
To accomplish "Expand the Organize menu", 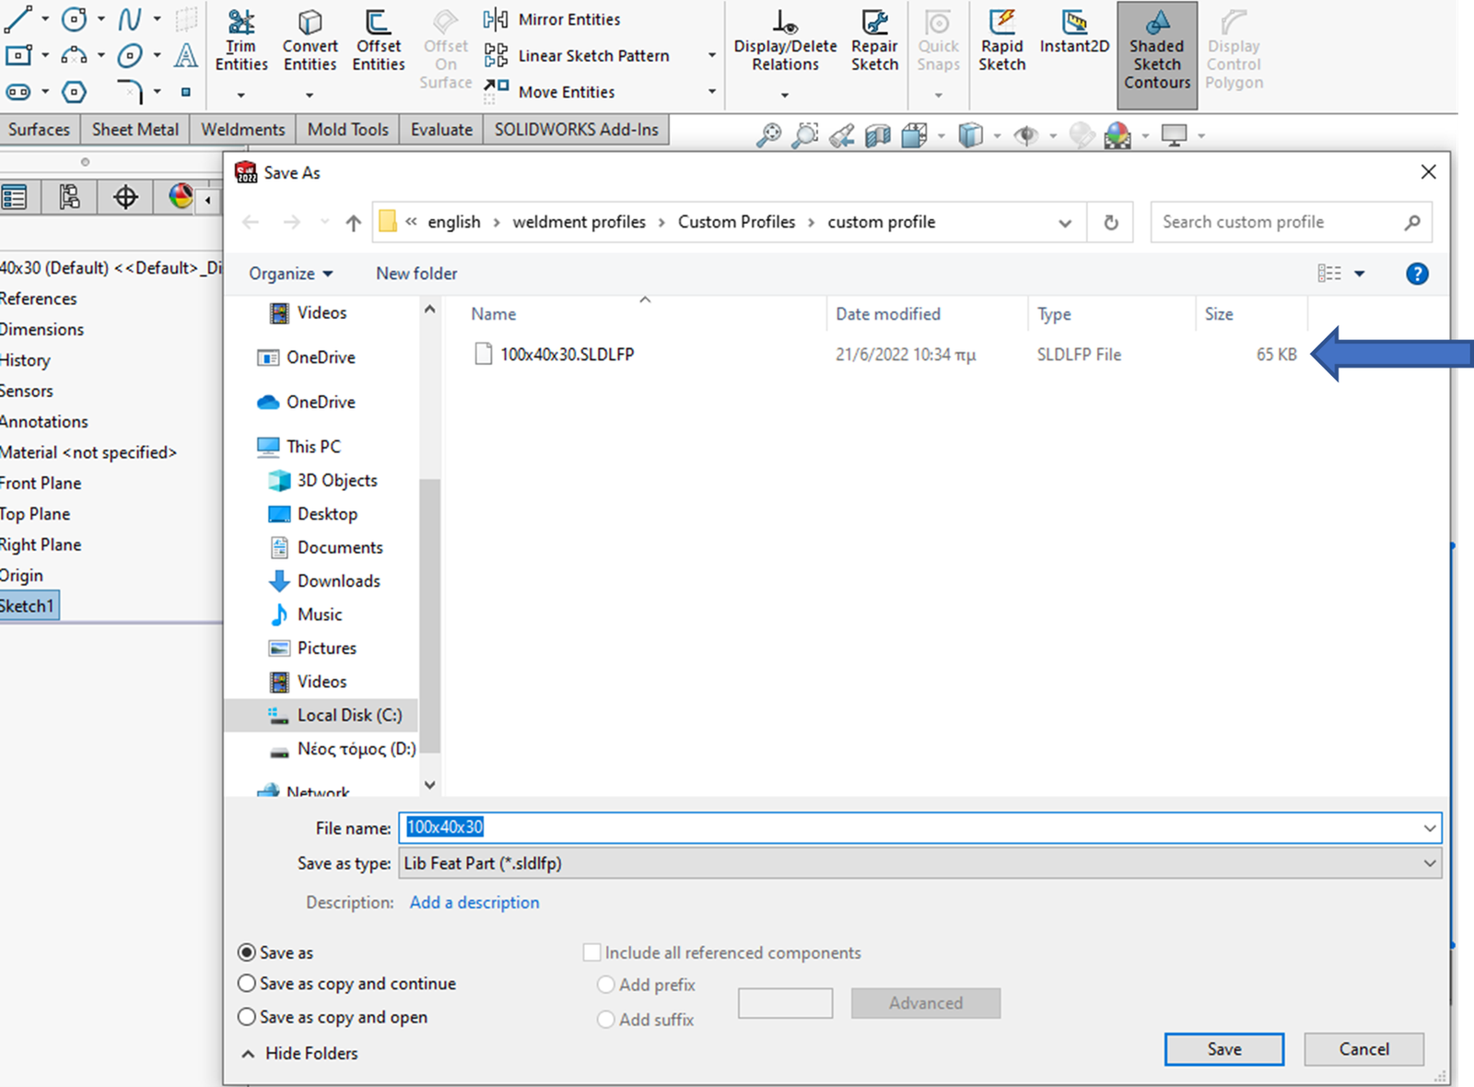I will [290, 274].
